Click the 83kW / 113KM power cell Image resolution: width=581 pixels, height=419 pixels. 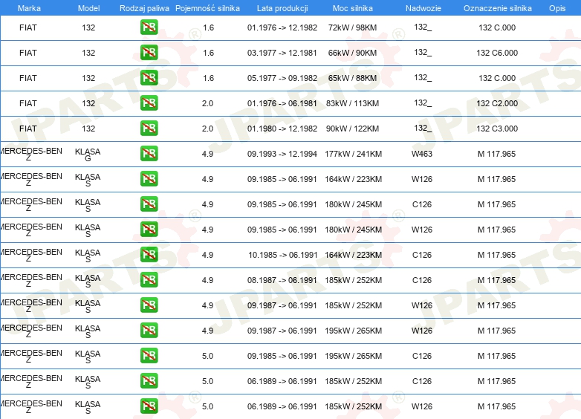pyautogui.click(x=352, y=103)
